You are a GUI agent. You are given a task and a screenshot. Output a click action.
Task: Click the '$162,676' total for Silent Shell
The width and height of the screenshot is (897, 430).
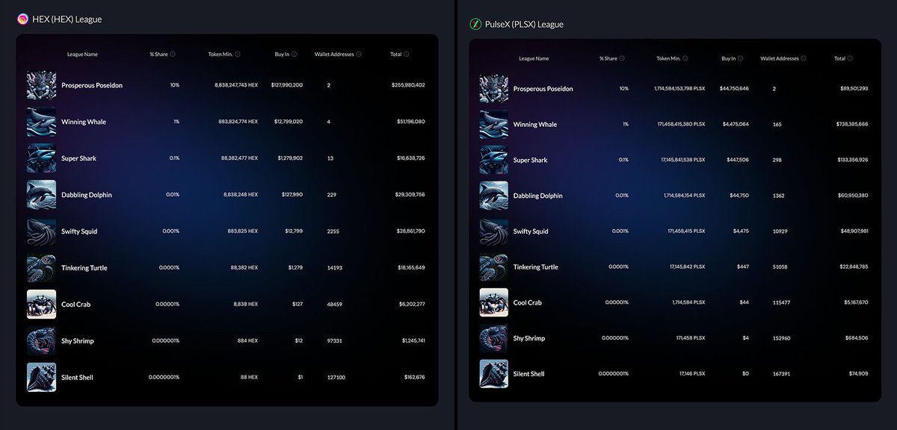[x=414, y=378]
